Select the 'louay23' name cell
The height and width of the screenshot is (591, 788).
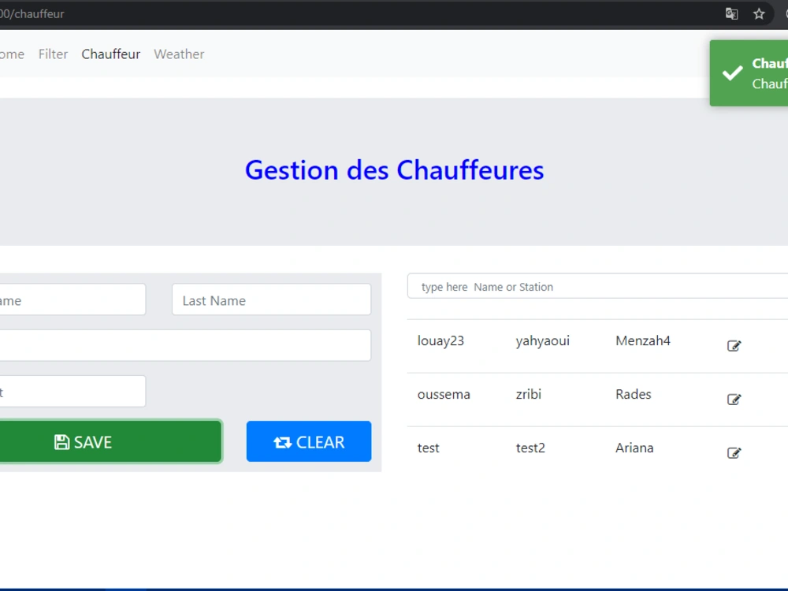coord(440,340)
